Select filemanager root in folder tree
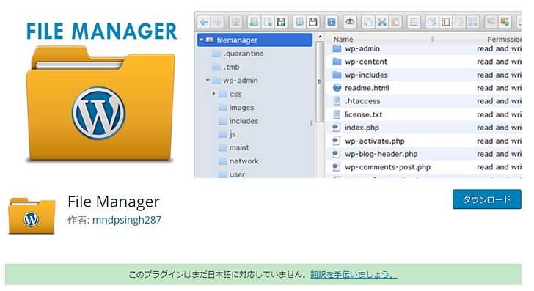This screenshot has height=291, width=534. (255, 40)
